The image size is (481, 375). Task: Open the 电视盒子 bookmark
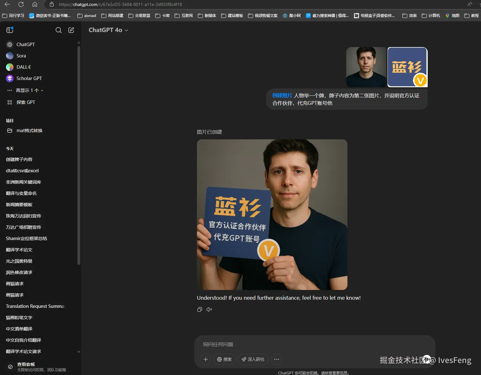[x=374, y=16]
